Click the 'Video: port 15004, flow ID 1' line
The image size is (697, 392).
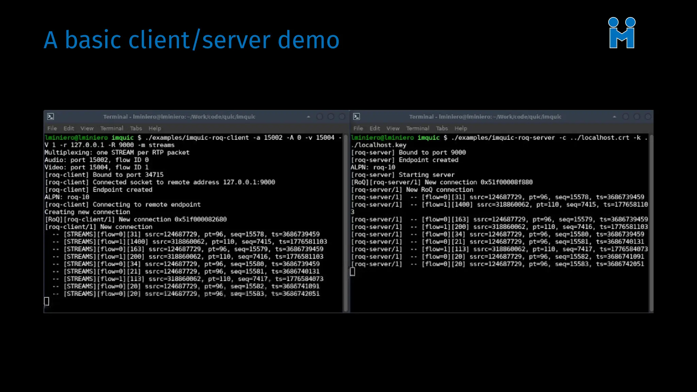tap(97, 167)
